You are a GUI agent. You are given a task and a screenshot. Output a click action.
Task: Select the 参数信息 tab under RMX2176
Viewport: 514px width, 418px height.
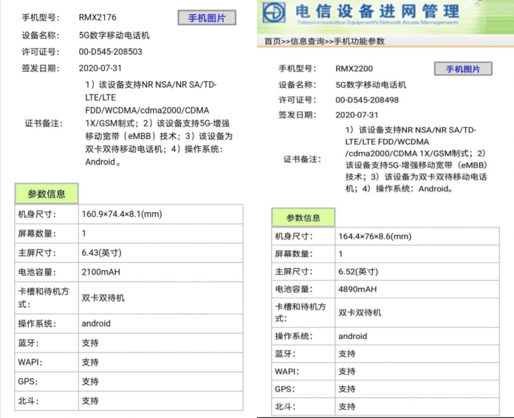pyautogui.click(x=47, y=194)
